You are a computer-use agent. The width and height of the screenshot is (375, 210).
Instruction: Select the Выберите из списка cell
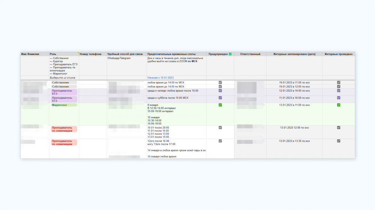click(x=64, y=78)
